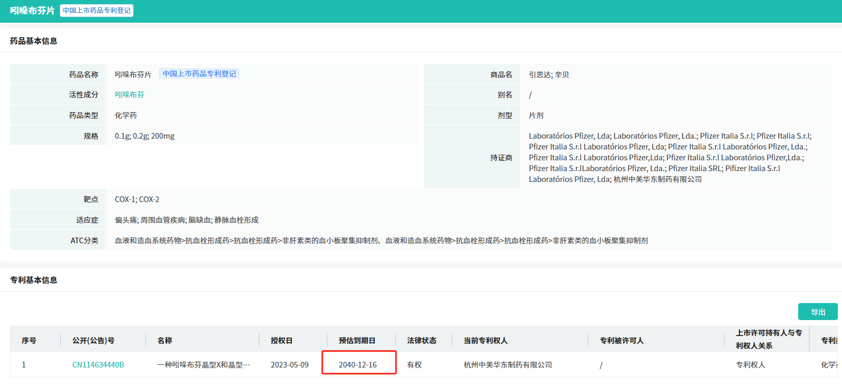Click the 公开(公告)号 column header

click(93, 341)
